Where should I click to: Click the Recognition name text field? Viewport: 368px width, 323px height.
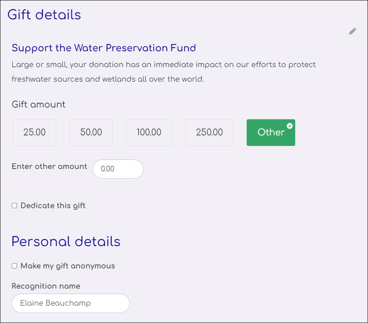click(x=71, y=303)
